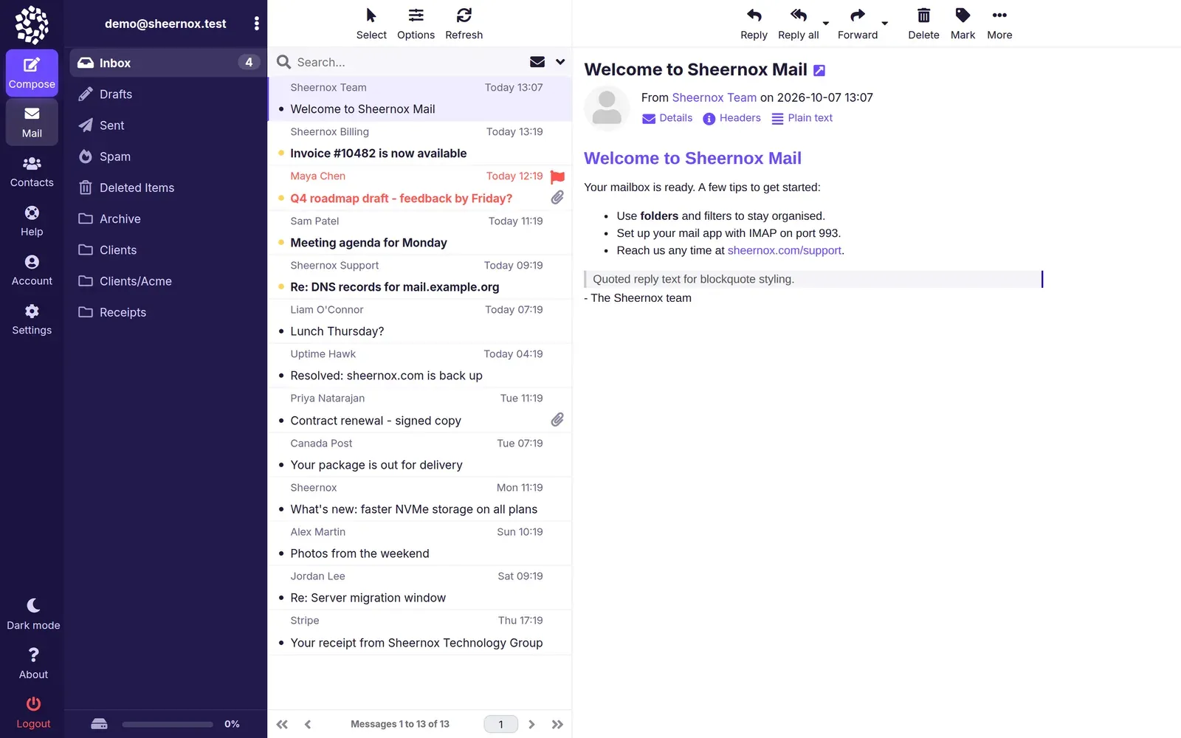This screenshot has height=738, width=1181.
Task: Open the Contract renewal - signed copy message
Action: pos(419,410)
